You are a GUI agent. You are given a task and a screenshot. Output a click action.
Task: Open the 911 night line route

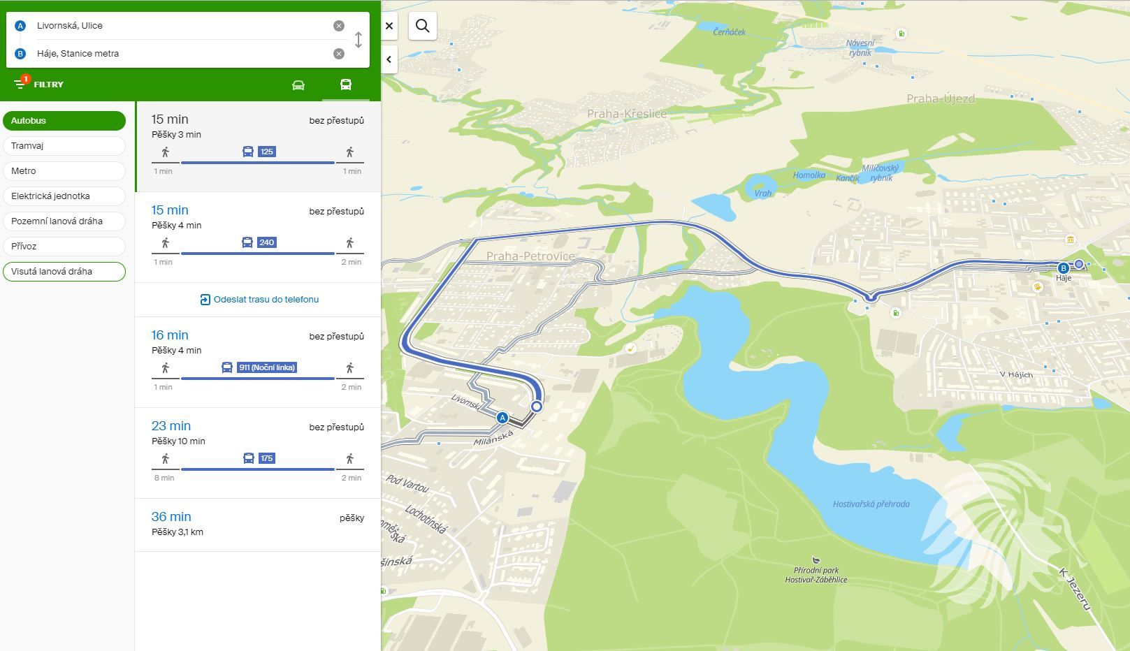click(x=257, y=363)
